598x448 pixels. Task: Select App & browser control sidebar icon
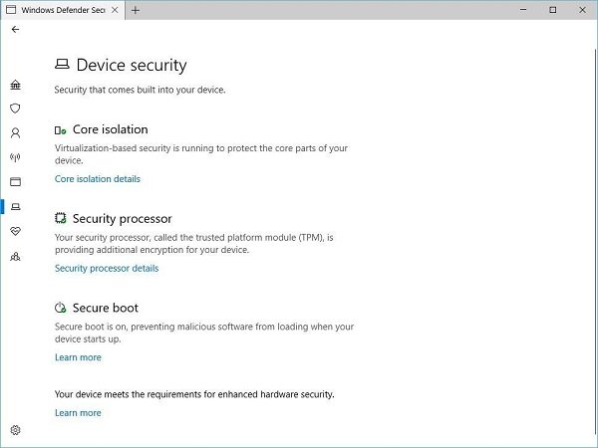point(15,182)
